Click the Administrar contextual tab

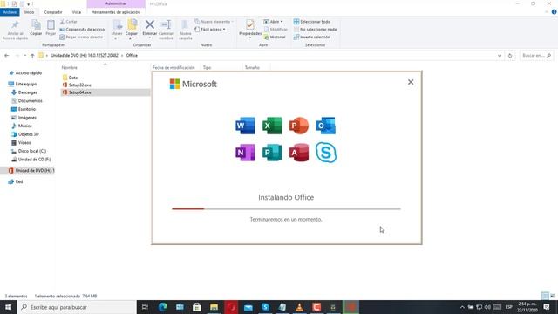coord(116,3)
